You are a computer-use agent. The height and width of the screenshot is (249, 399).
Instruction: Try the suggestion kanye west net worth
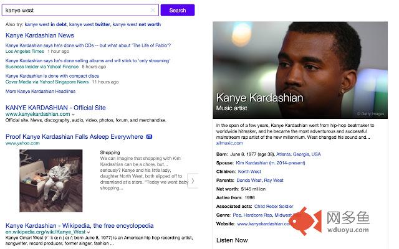(x=137, y=24)
